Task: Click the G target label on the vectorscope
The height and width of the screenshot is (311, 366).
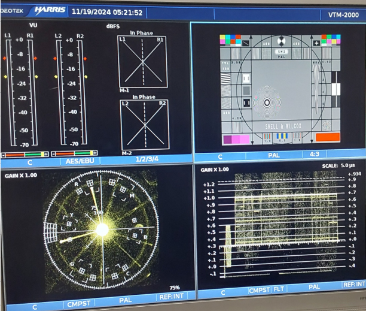Action: pyautogui.click(x=72, y=264)
